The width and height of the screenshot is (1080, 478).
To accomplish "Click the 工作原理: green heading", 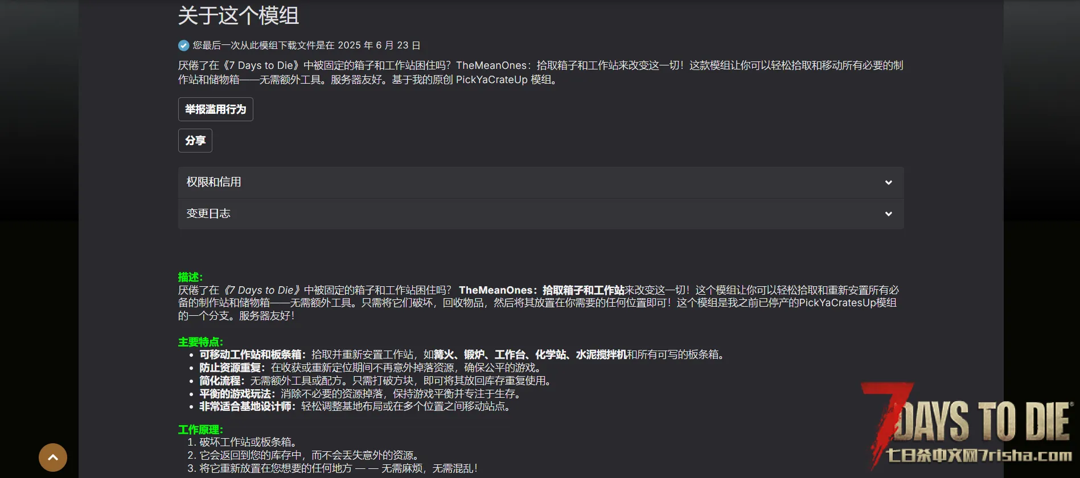I will pos(200,430).
